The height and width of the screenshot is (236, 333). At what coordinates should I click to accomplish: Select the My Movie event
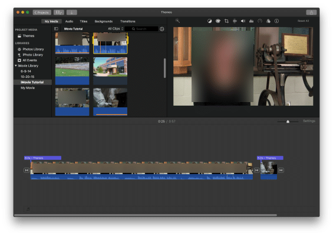(x=28, y=88)
